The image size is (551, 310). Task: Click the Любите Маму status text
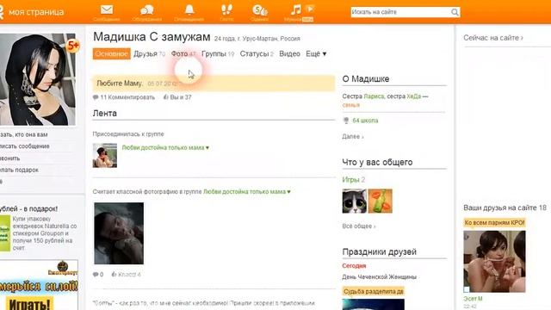120,84
